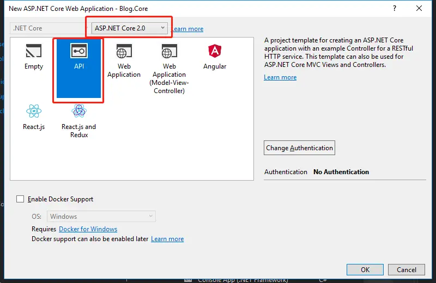Click the Cancel button
This screenshot has height=283, width=436.
click(406, 270)
